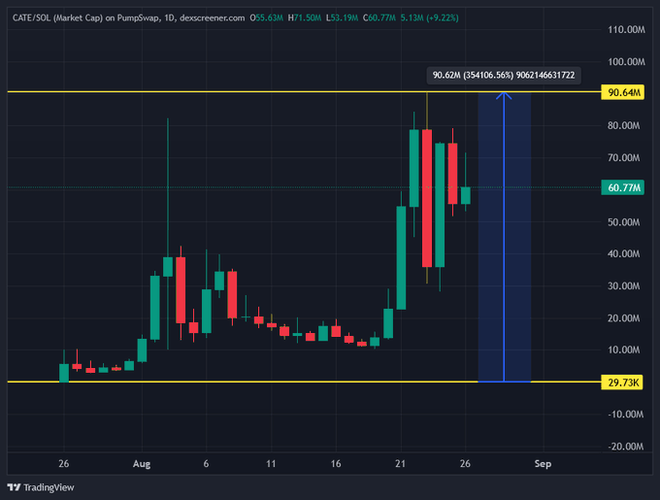
Task: Click the -20.00M price axis label
Action: [x=625, y=447]
